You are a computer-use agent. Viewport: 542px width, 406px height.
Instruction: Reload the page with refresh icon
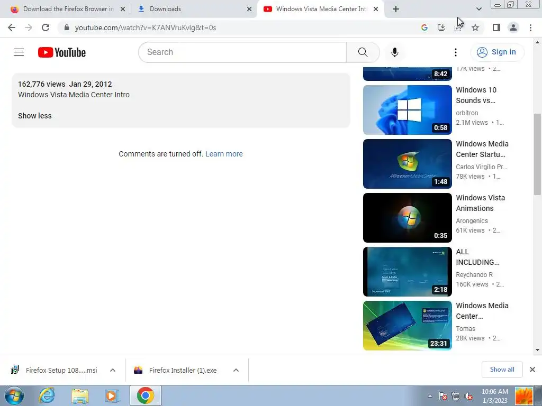(46, 27)
